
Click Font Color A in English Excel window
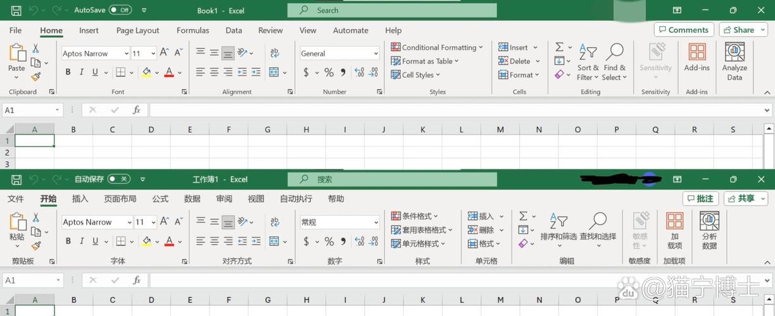[169, 72]
